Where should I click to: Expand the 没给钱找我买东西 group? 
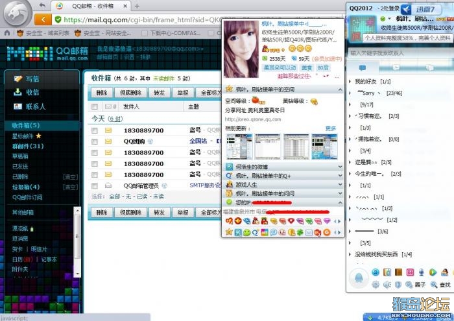coord(350,254)
